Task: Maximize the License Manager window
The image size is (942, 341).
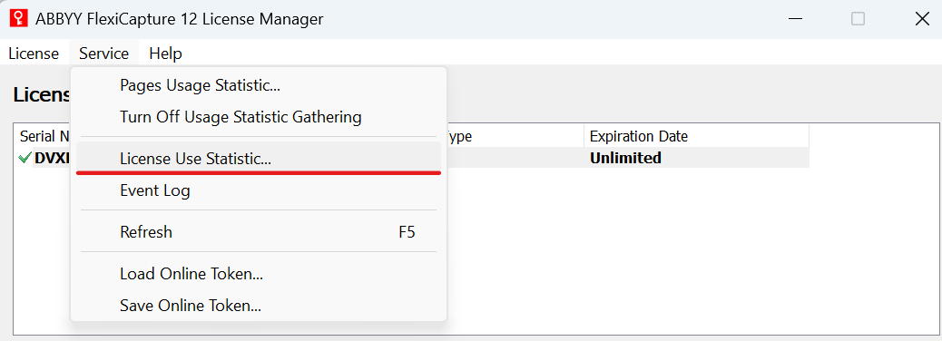Action: point(858,19)
